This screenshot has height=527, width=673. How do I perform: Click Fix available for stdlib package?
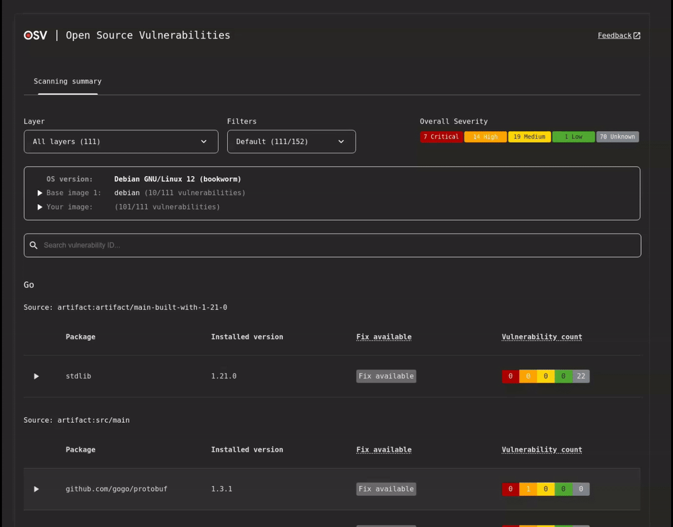[386, 375]
